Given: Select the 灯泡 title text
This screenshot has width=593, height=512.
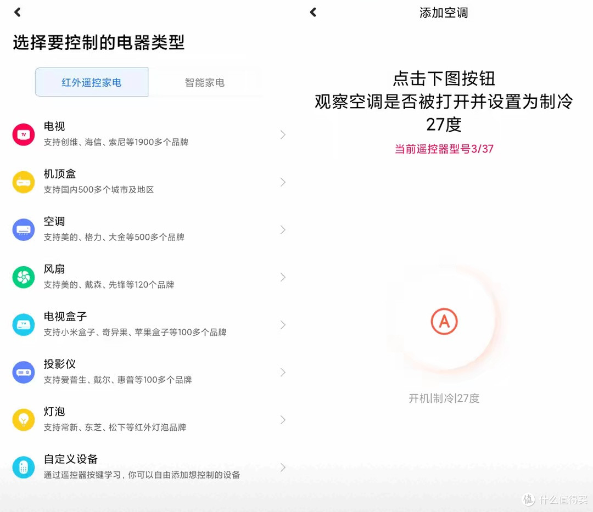Looking at the screenshot, I should point(54,412).
